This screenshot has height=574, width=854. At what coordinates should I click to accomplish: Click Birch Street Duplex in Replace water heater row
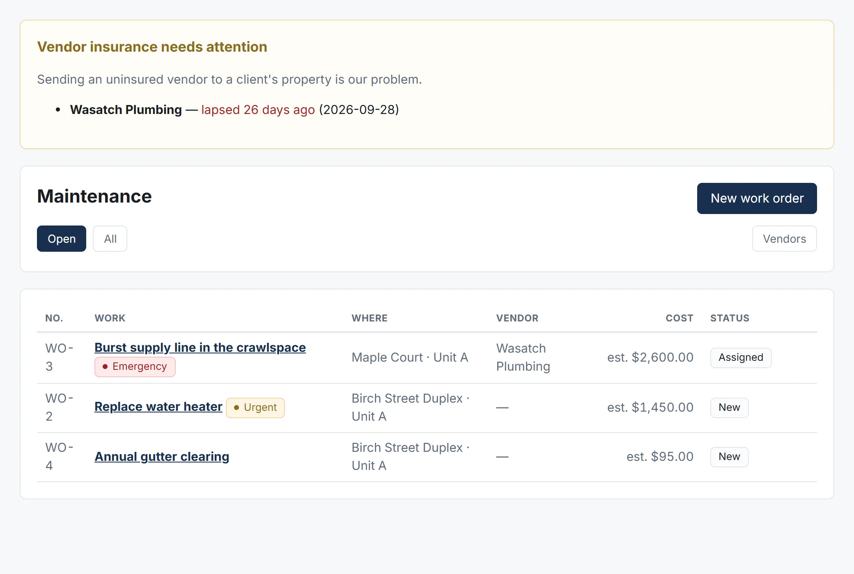point(407,398)
